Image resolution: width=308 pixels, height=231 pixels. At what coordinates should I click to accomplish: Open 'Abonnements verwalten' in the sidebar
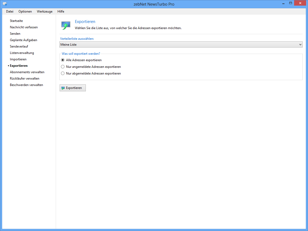tap(27, 72)
